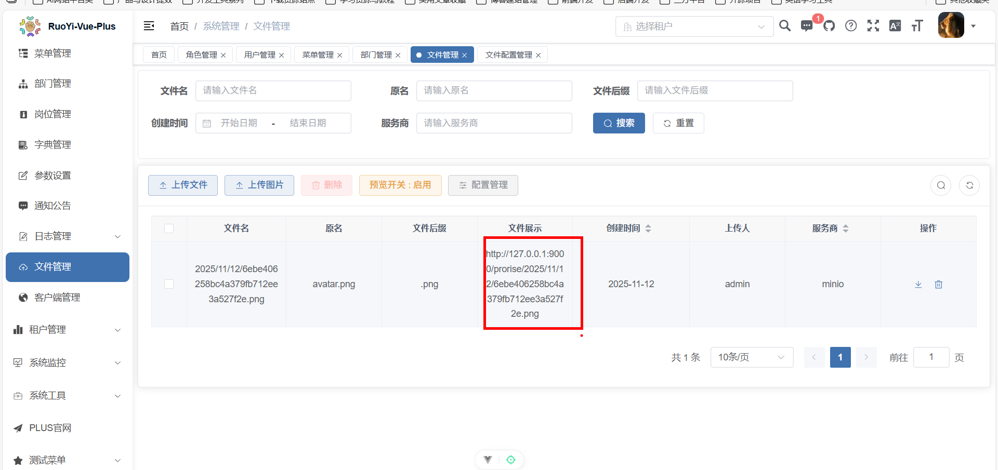Image resolution: width=998 pixels, height=470 pixels.
Task: Click the layout font size icon
Action: (x=917, y=26)
